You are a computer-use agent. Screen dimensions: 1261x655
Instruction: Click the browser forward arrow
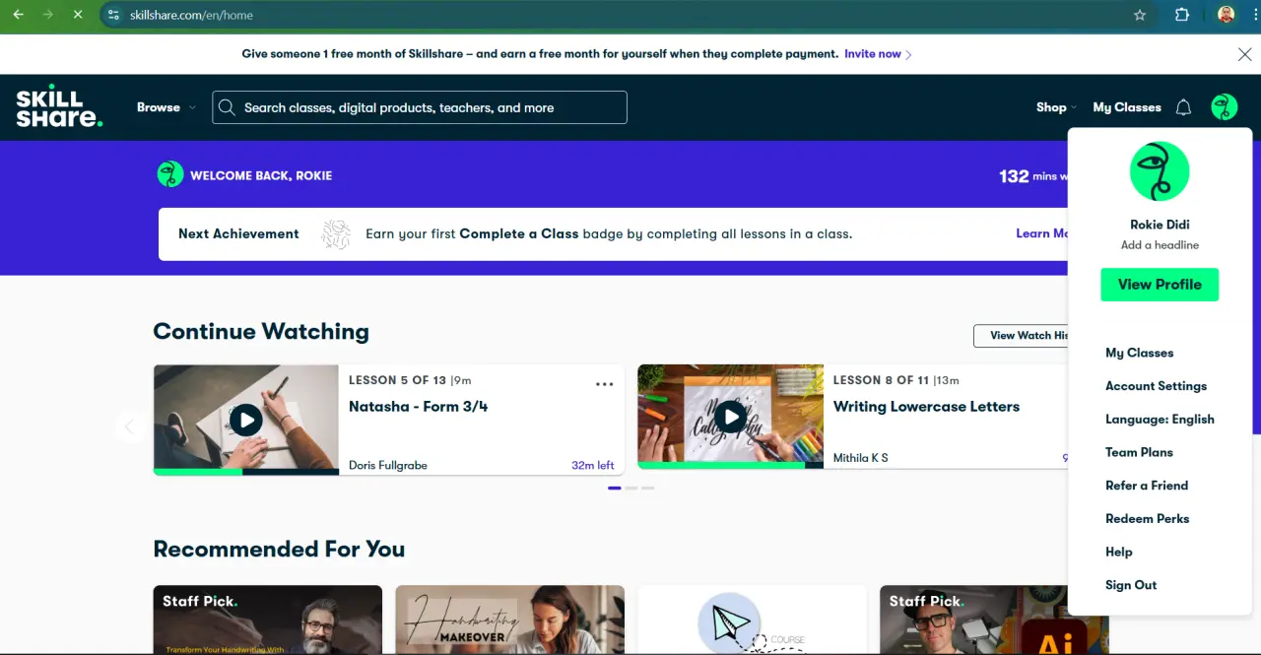pyautogui.click(x=47, y=15)
